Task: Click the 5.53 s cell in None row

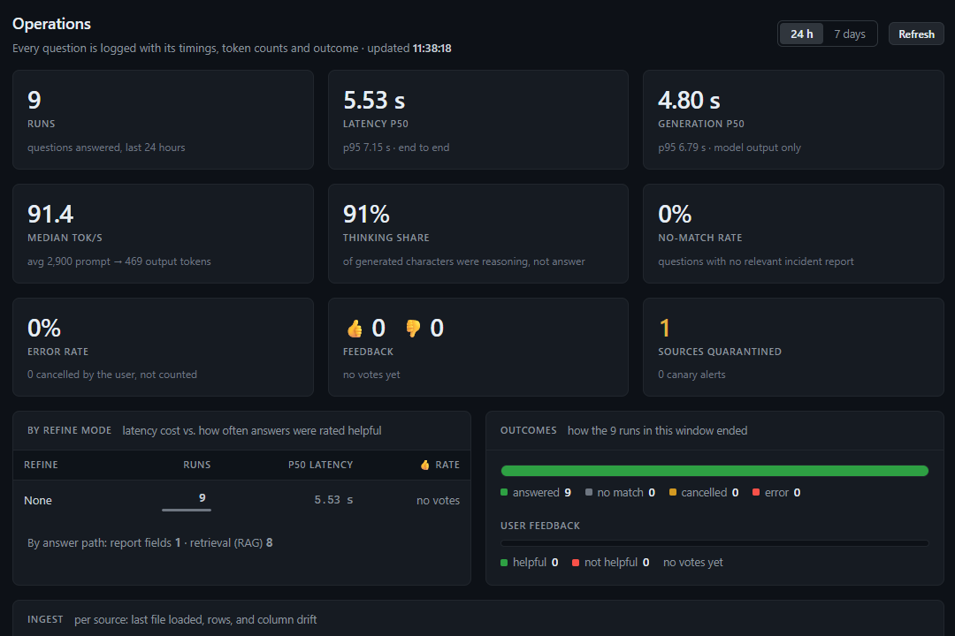Action: (333, 500)
